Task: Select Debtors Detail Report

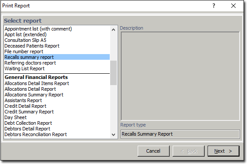Action: point(57,129)
